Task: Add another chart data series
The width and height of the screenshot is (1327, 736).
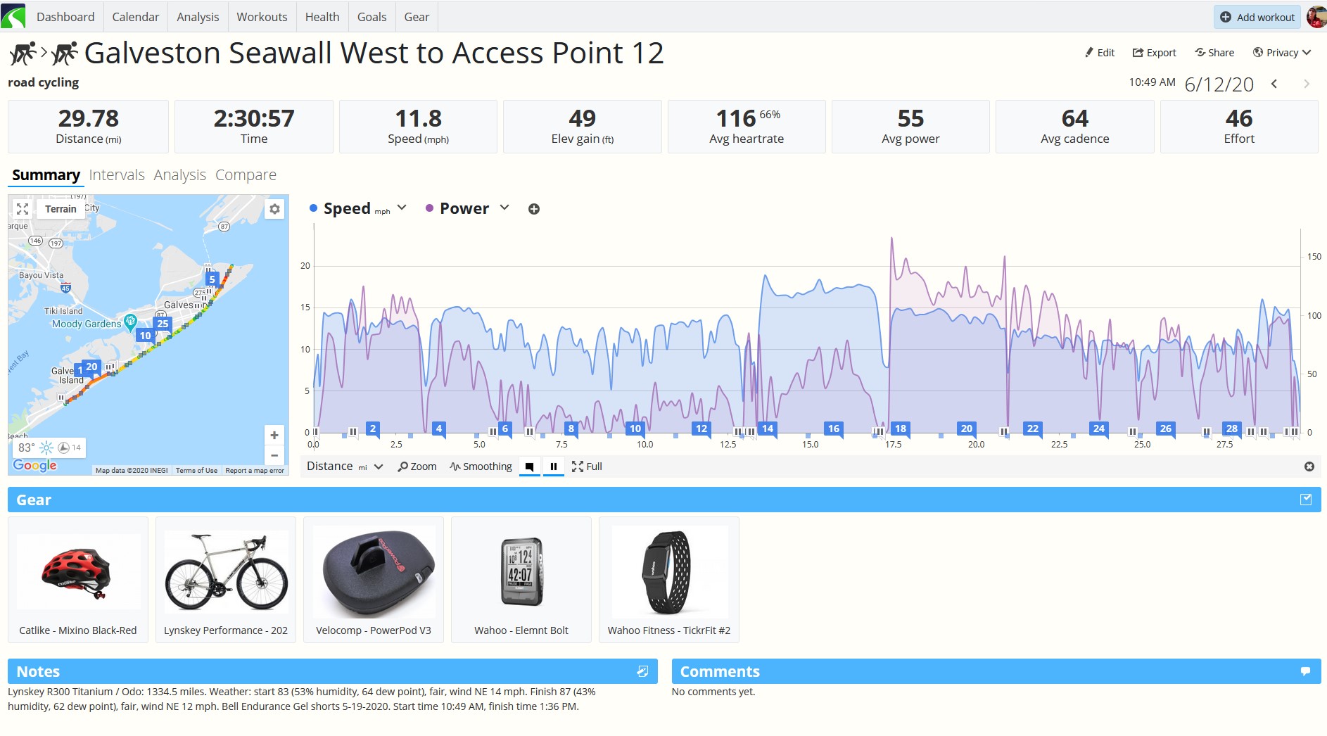Action: point(534,209)
